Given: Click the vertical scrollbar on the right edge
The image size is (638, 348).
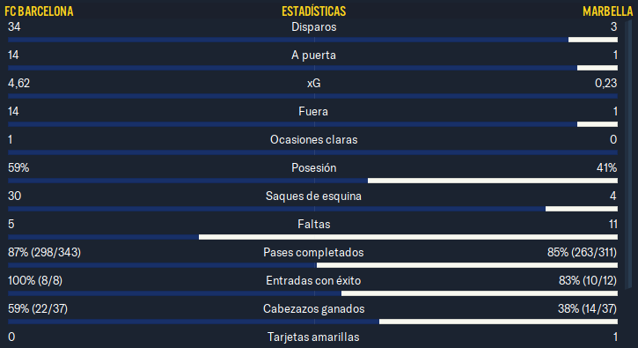Looking at the screenshot, I should click(628, 155).
